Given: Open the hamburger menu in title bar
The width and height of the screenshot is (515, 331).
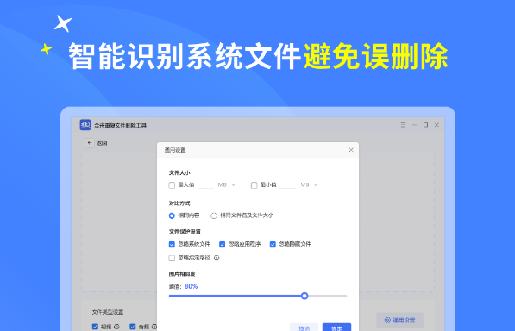Looking at the screenshot, I should tap(403, 125).
